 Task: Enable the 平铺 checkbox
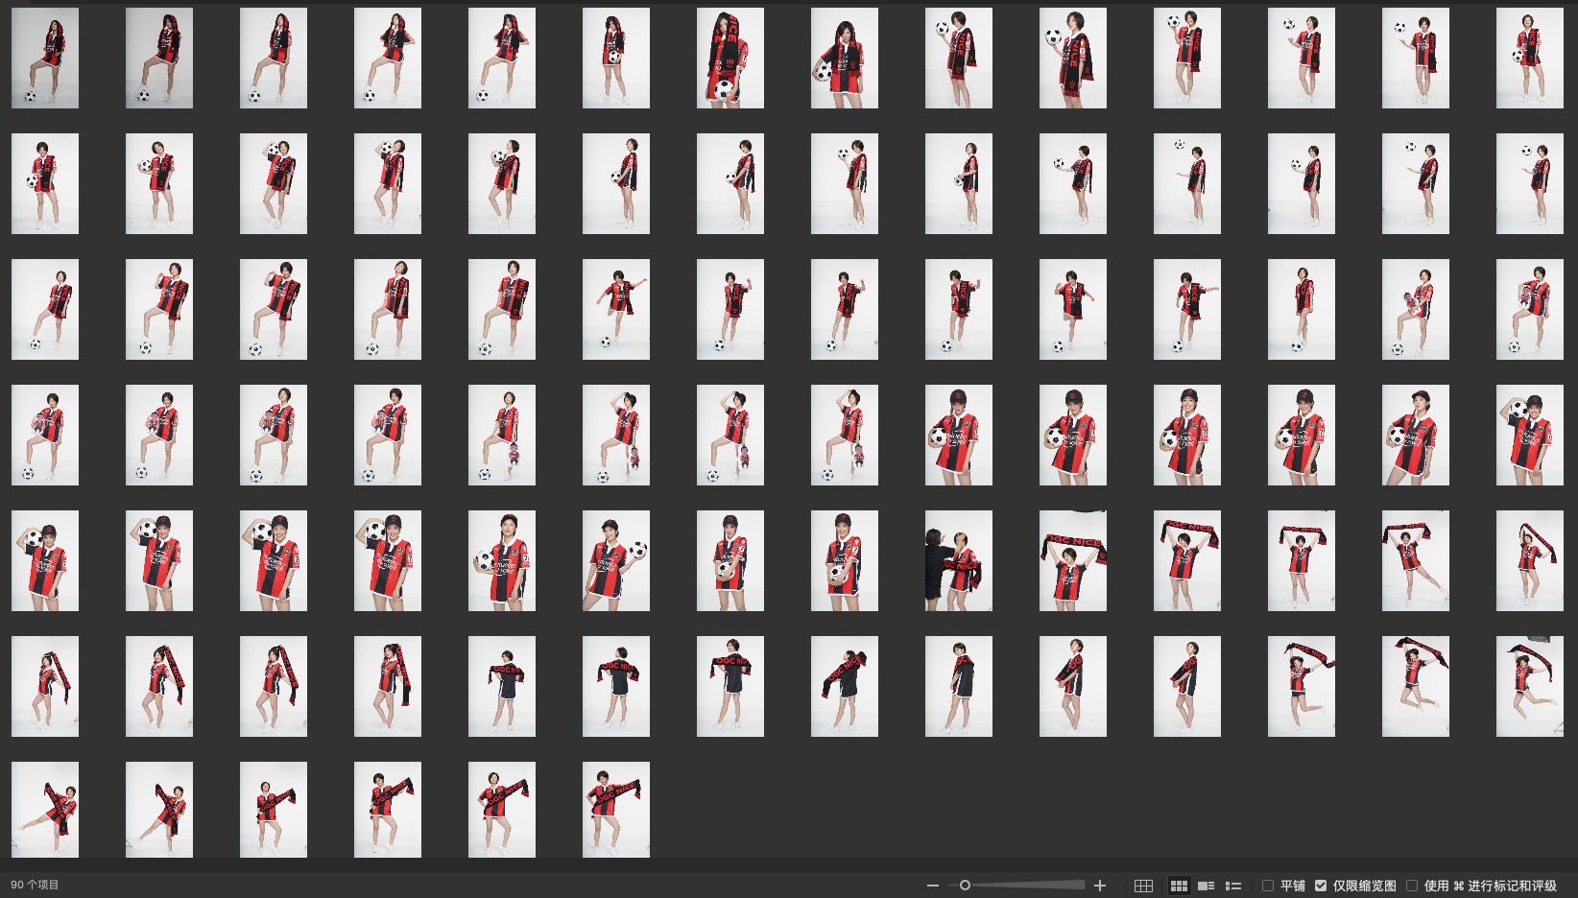click(1268, 886)
